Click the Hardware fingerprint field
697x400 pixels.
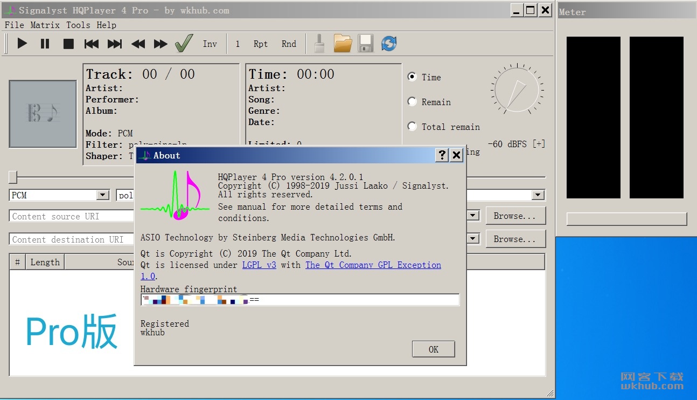[x=300, y=300]
